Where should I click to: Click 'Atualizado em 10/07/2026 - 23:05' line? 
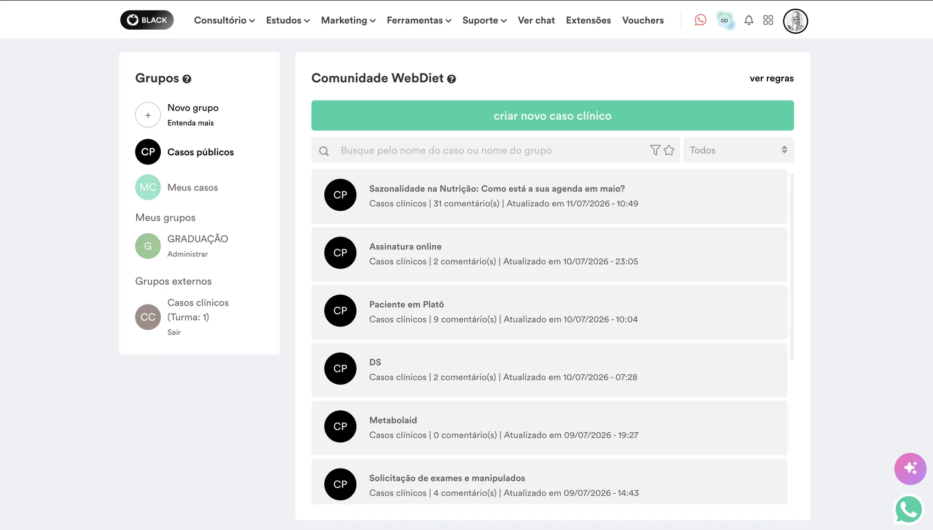coord(571,262)
